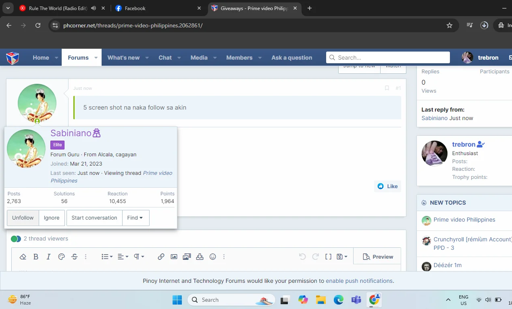Image resolution: width=512 pixels, height=309 pixels.
Task: Open trebron profile in sidebar card
Action: (464, 144)
